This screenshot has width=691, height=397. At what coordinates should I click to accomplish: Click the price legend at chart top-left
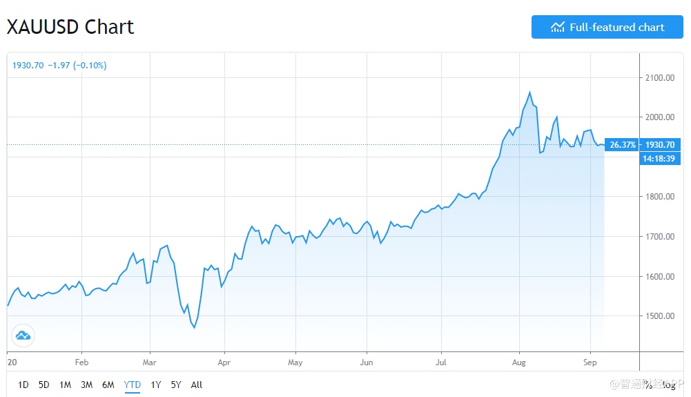pyautogui.click(x=59, y=65)
